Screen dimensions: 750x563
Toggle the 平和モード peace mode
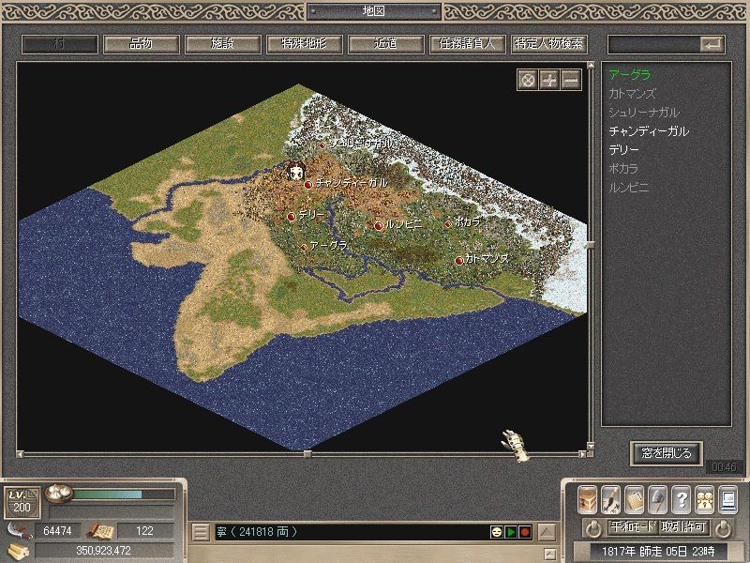point(633,527)
